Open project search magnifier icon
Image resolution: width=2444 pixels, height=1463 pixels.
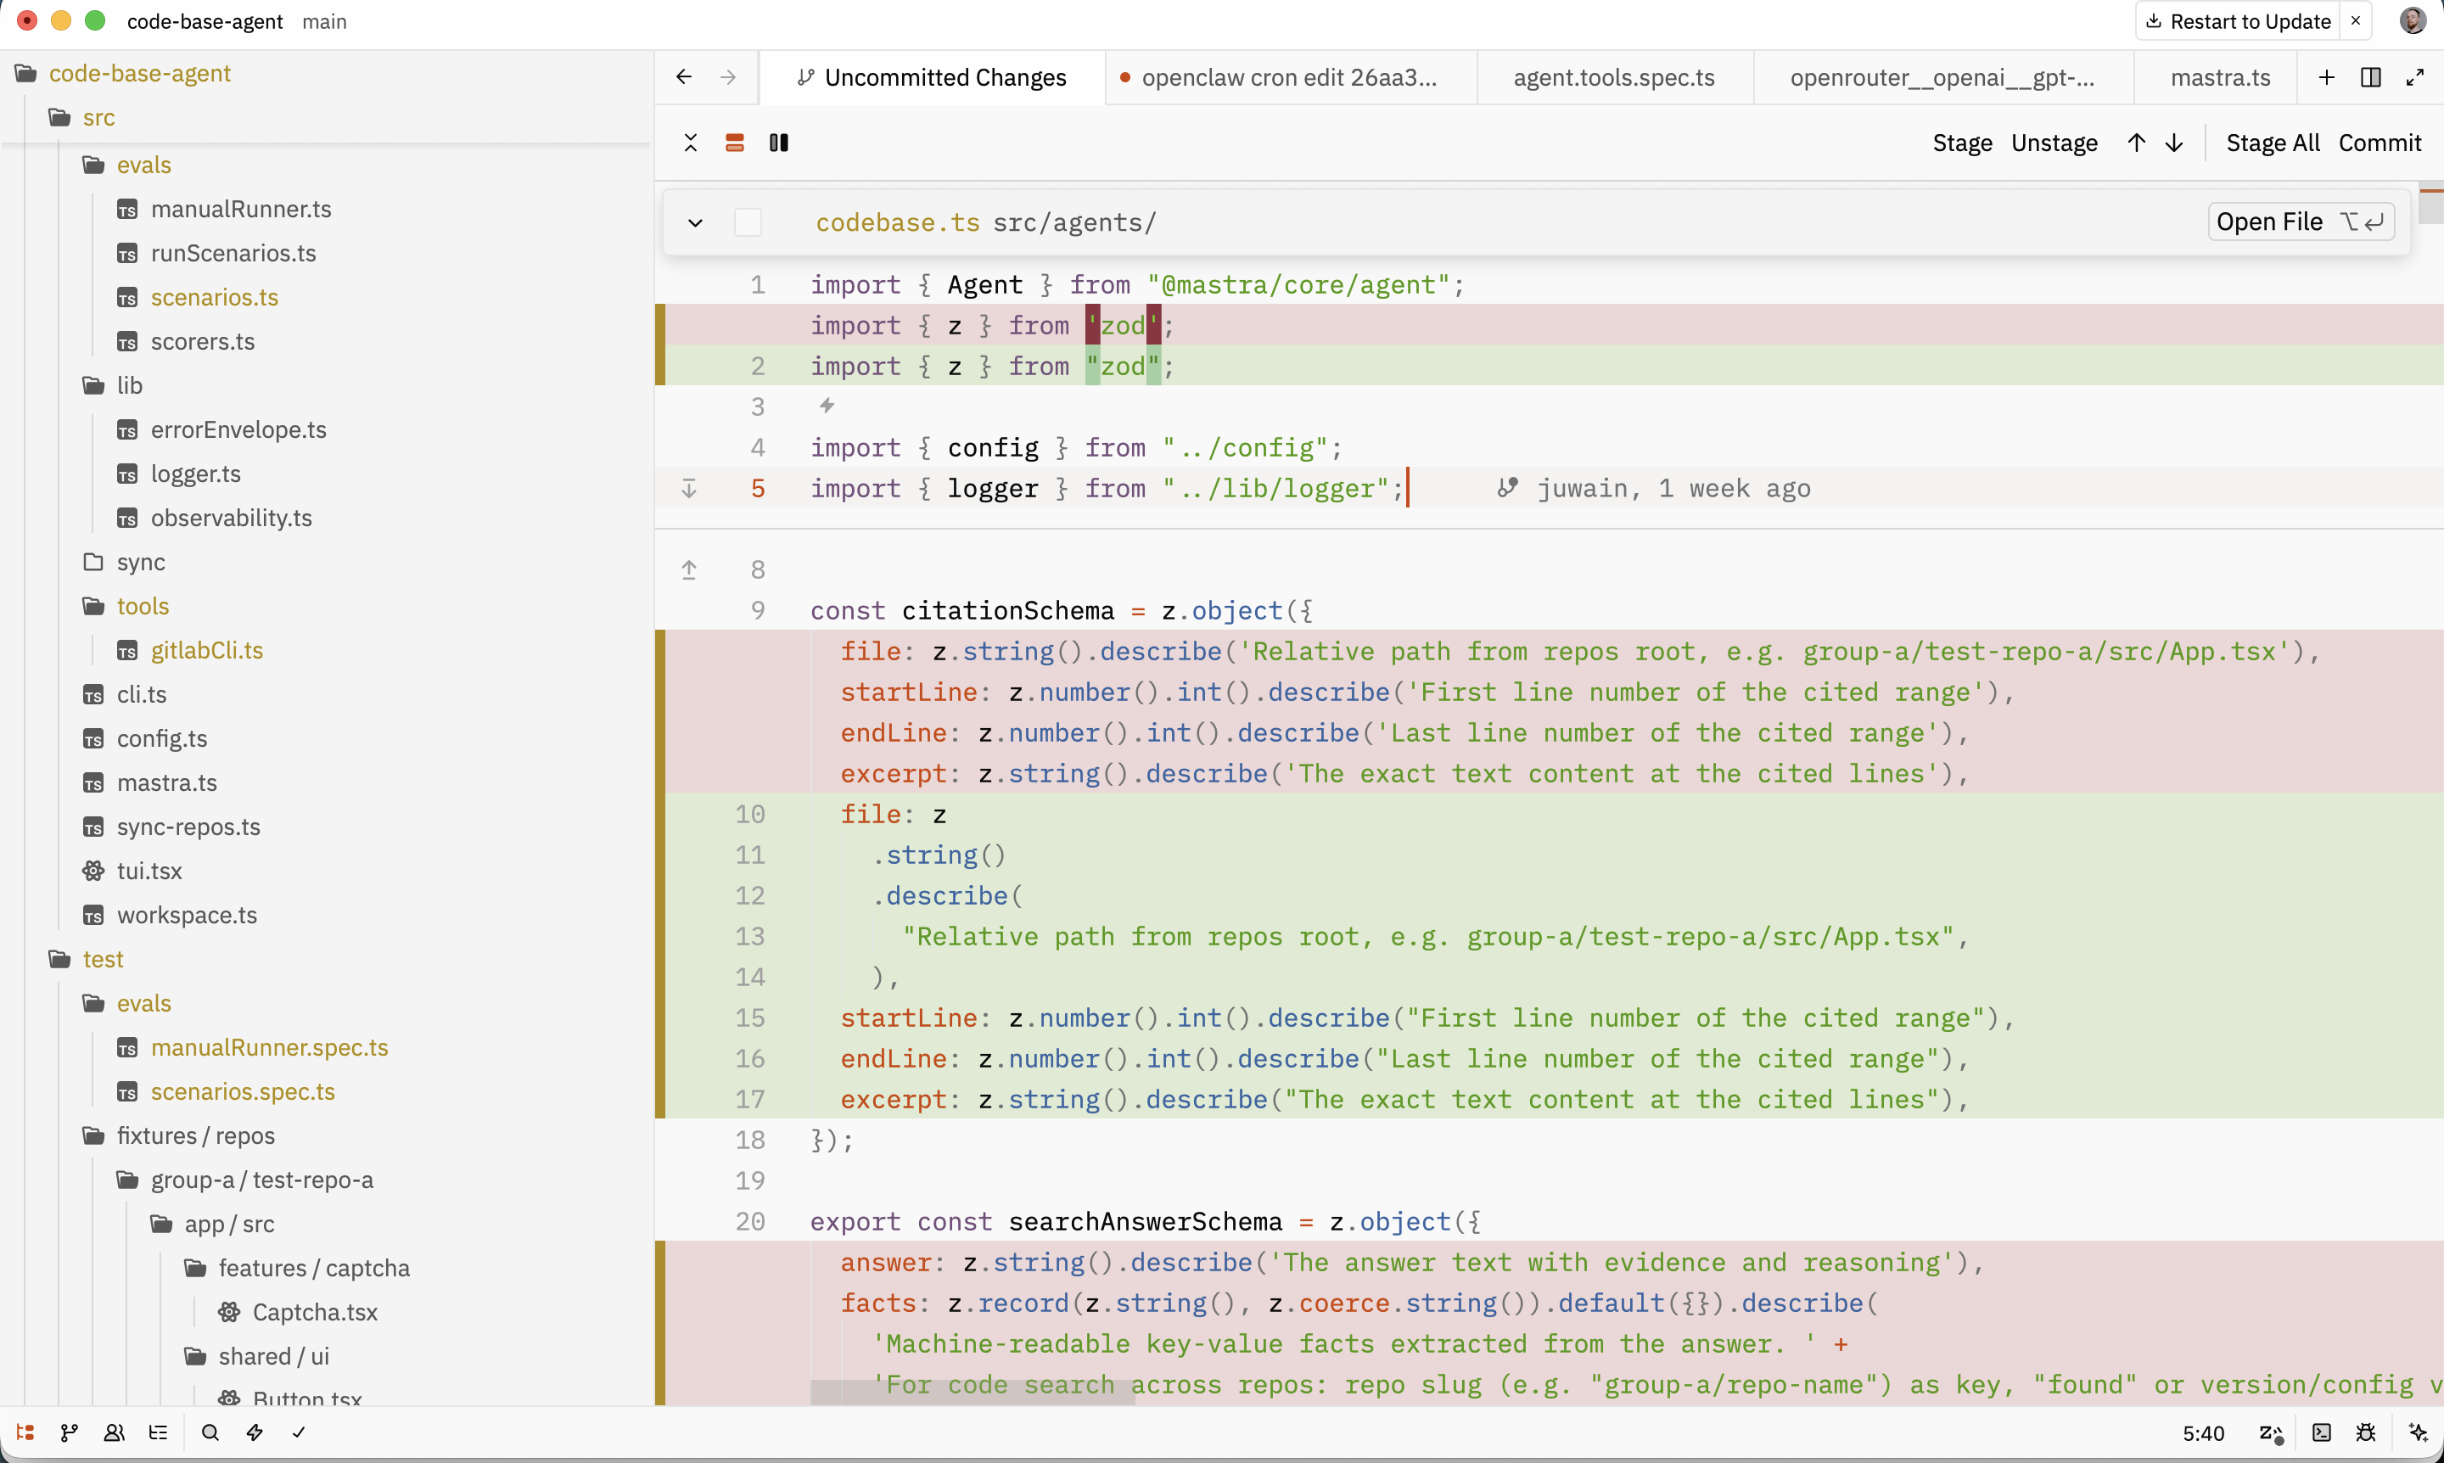210,1432
